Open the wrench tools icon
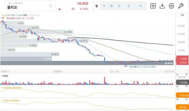Image resolution: width=189 pixels, height=111 pixels. (181, 6)
